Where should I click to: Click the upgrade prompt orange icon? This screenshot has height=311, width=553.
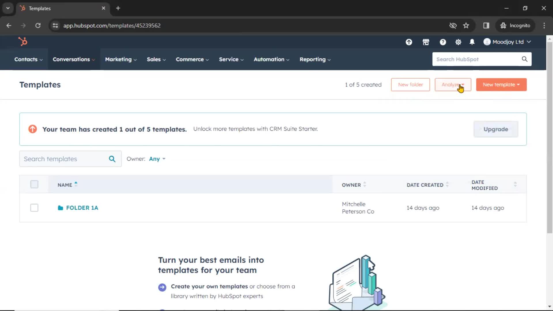pyautogui.click(x=32, y=129)
